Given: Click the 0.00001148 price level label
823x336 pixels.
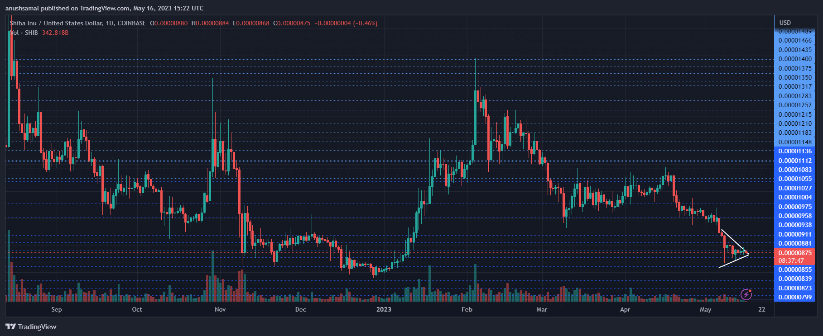Looking at the screenshot, I should coord(795,142).
